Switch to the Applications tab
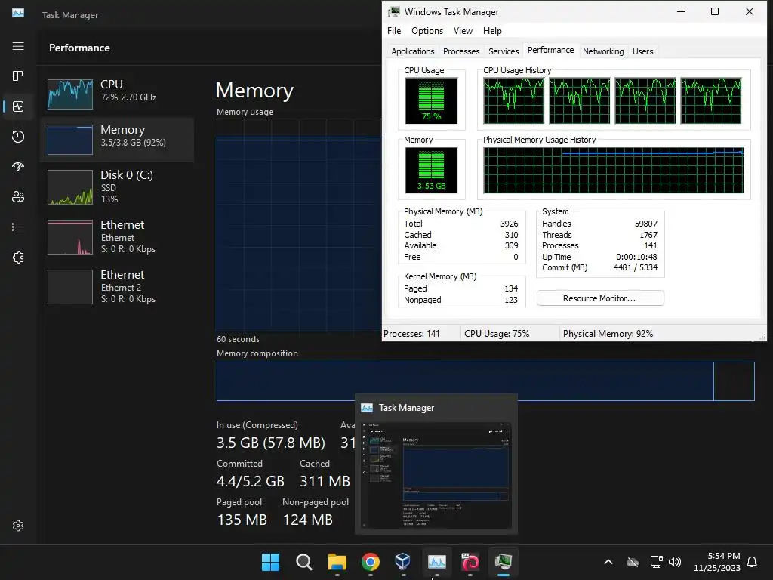 pos(413,51)
